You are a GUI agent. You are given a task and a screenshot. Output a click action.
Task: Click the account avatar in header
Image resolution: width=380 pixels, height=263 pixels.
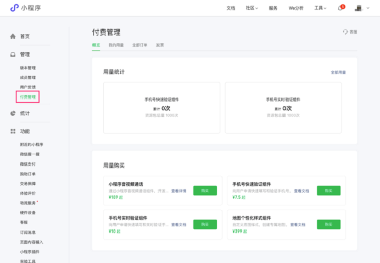[x=358, y=8]
